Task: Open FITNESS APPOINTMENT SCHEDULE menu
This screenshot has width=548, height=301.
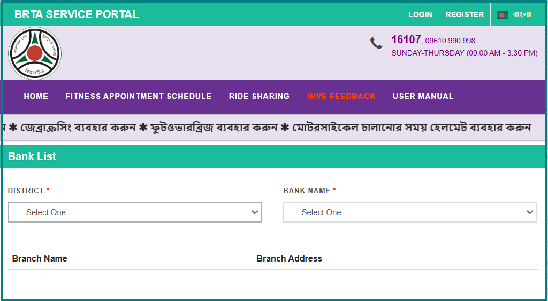Action: pos(139,96)
